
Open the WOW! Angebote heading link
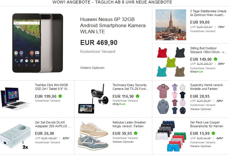pos(112,2)
